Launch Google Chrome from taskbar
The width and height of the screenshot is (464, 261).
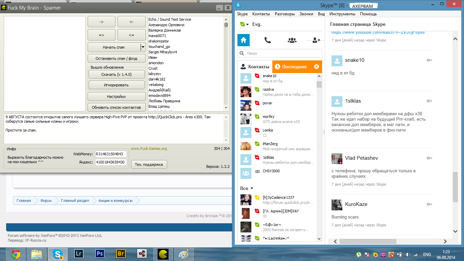(x=15, y=254)
